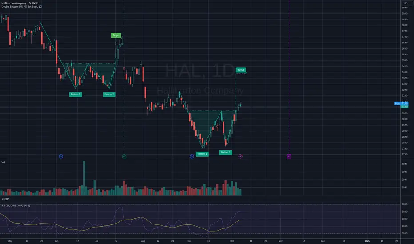
Task: Click the 'Oct' time axis label
Action: pos(232,241)
